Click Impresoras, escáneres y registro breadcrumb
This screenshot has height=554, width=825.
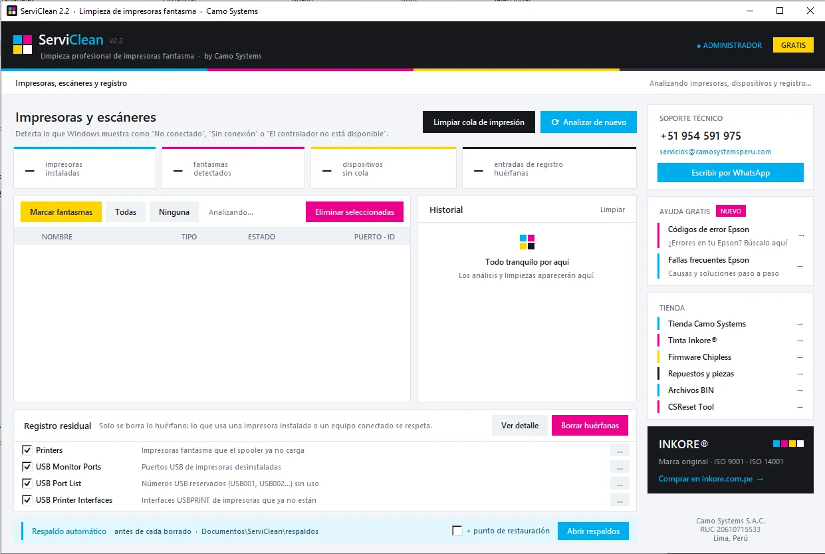click(71, 83)
